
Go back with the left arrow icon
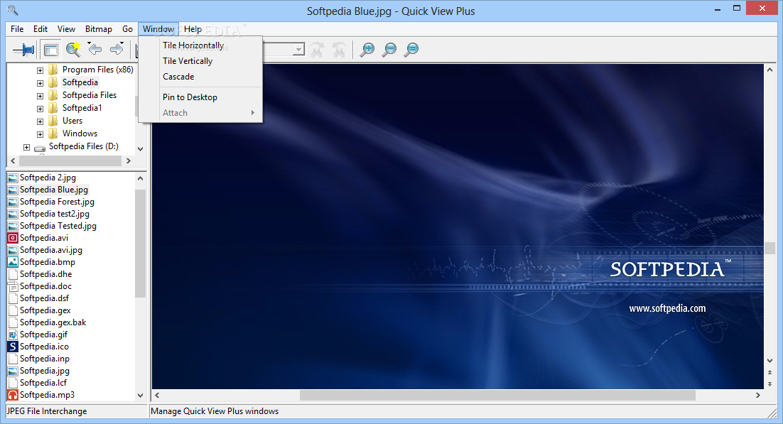click(x=95, y=49)
